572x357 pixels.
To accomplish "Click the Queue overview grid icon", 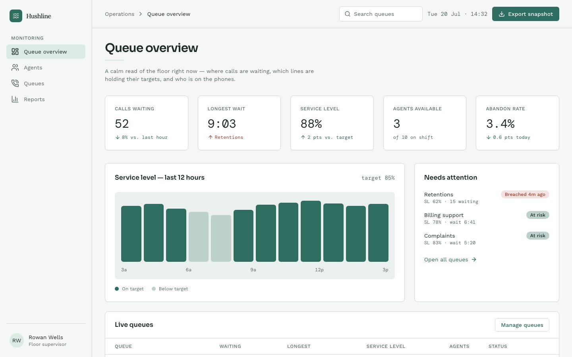I will point(15,52).
